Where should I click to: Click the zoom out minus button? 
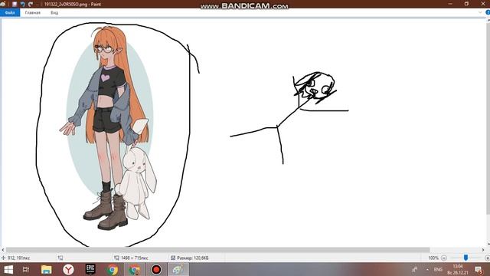(444, 258)
